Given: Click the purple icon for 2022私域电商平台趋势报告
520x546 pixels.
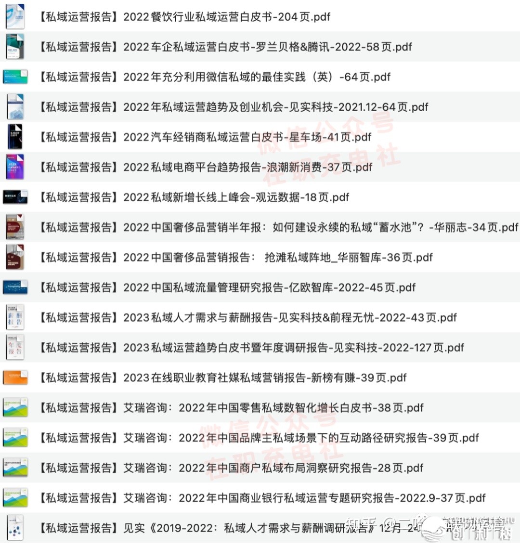Looking at the screenshot, I should click(15, 167).
